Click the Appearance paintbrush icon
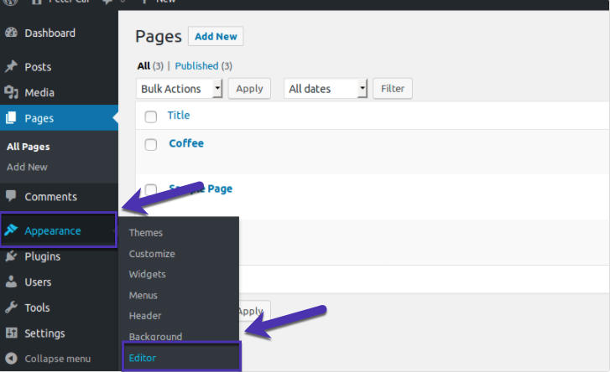This screenshot has width=610, height=372. [11, 230]
